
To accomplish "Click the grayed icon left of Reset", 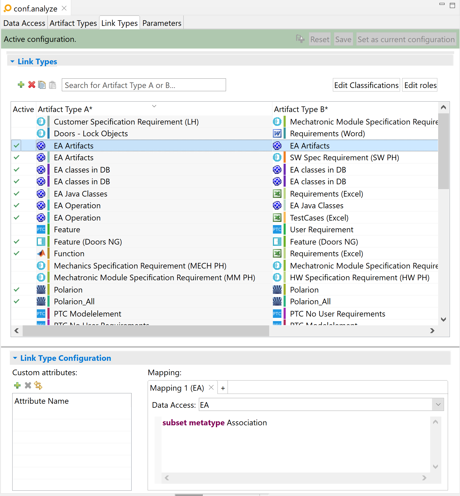I will [300, 39].
